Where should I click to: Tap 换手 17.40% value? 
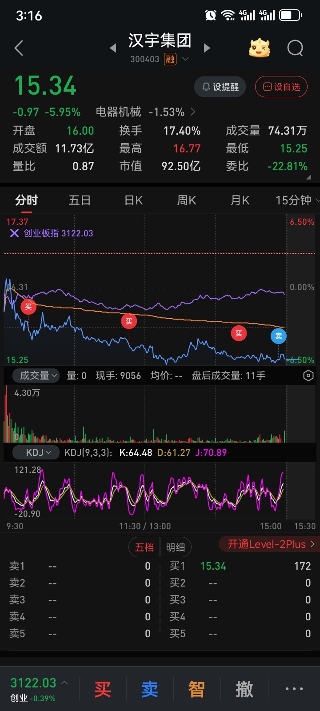182,131
